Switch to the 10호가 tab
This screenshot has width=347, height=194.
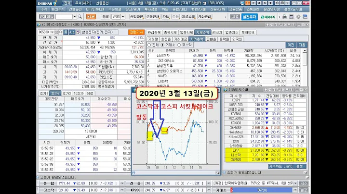[79, 94]
